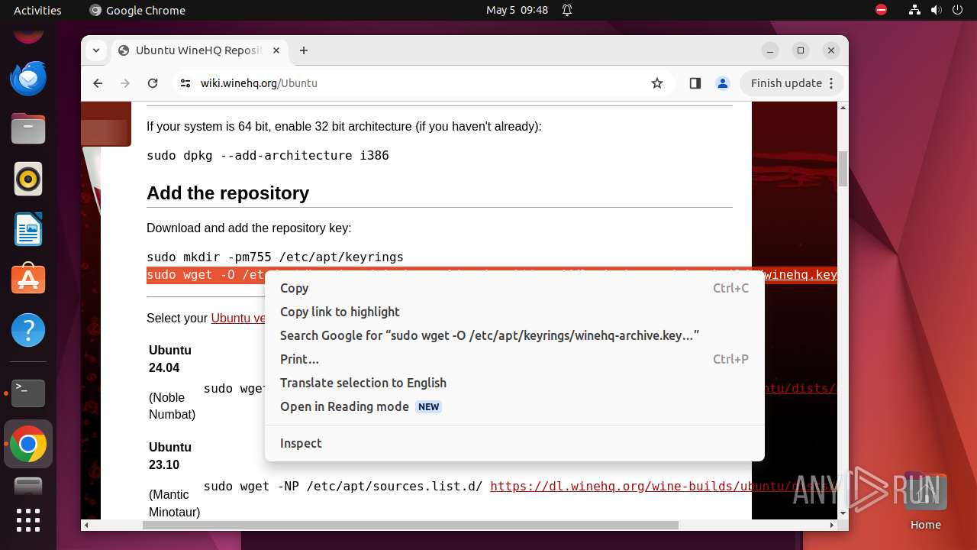Choose Open in Reading mode
Screen dimensions: 977x550
pyautogui.click(x=514, y=406)
